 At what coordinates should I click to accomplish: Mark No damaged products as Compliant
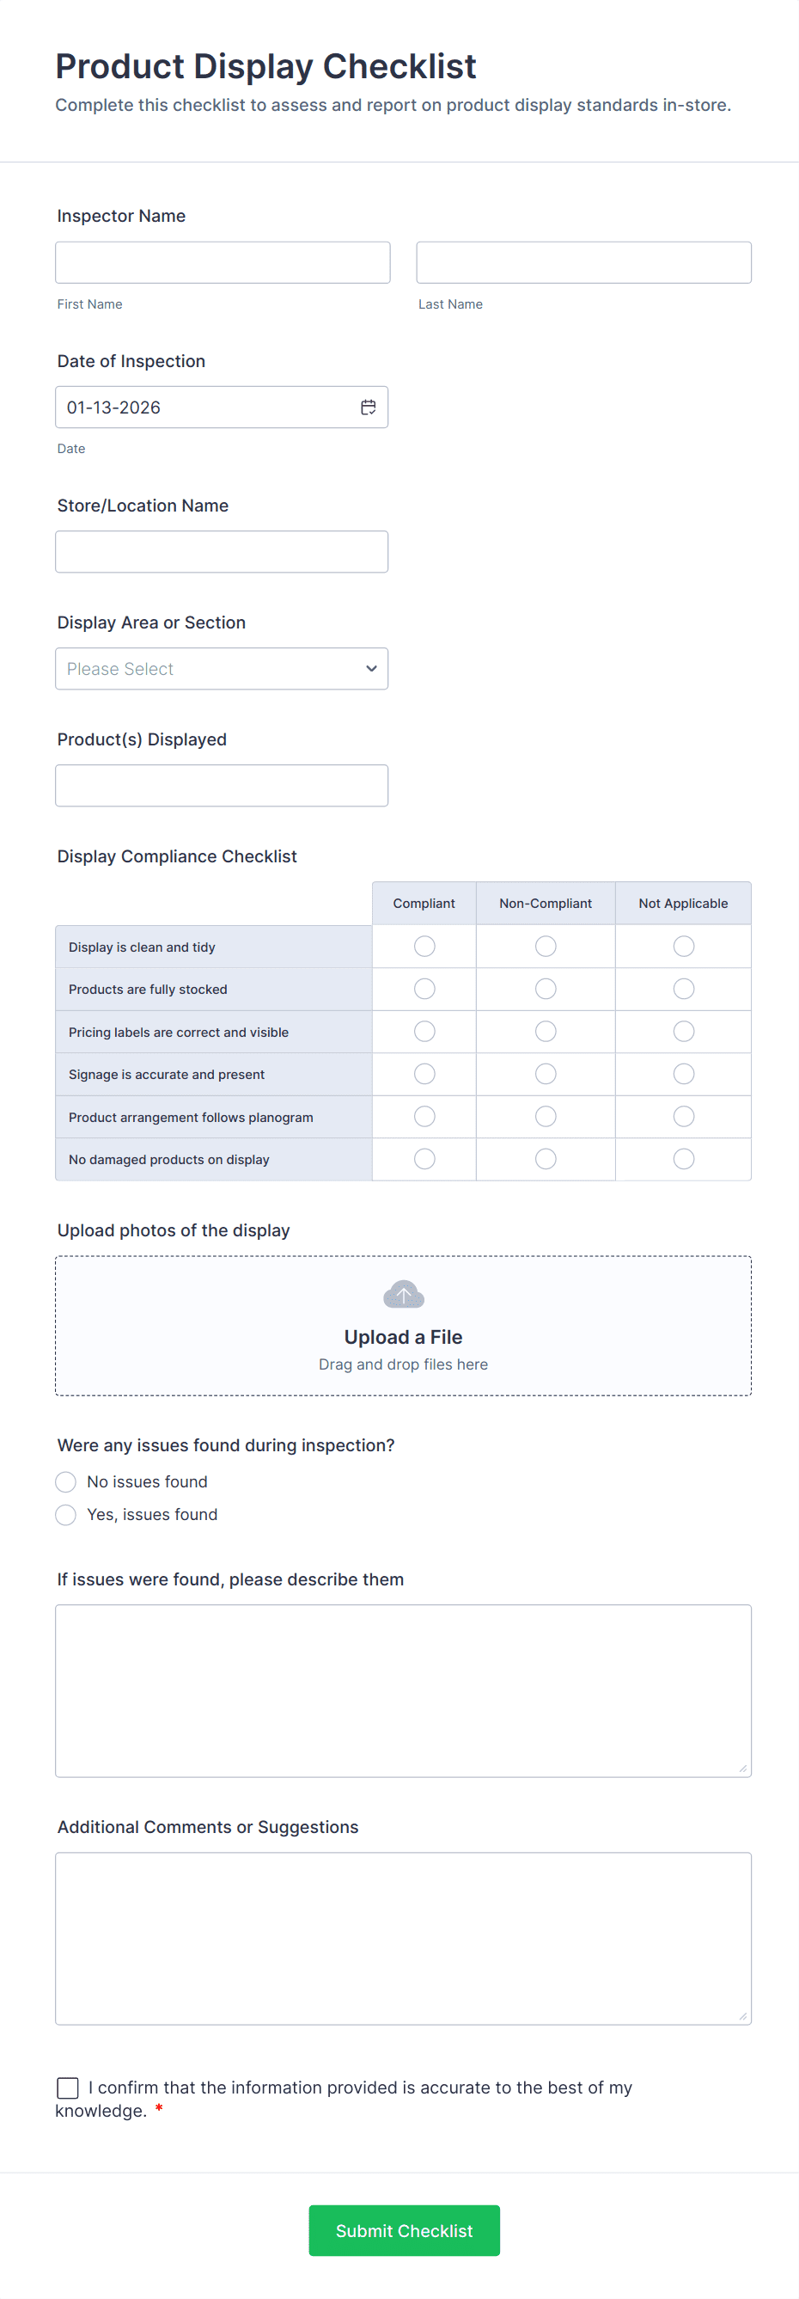424,1158
